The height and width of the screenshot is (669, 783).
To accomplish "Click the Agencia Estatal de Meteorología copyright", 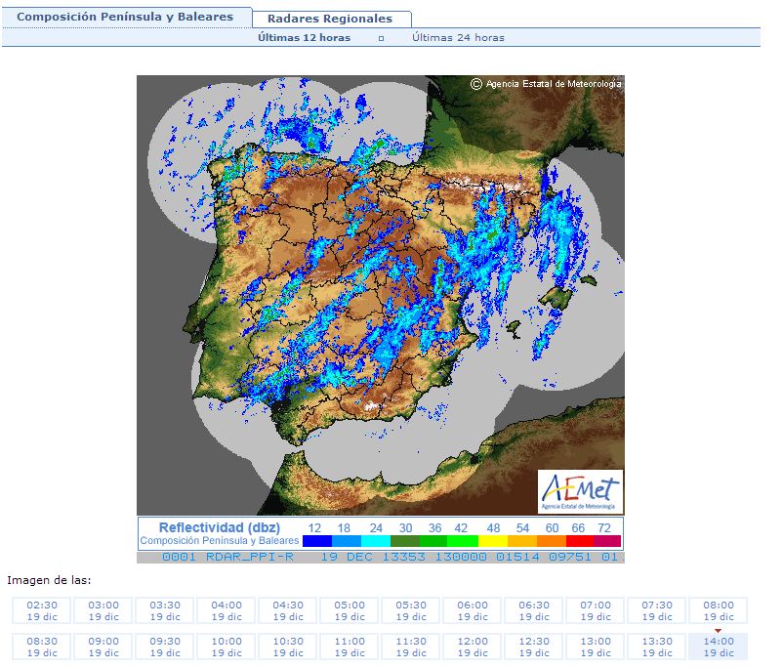I will pyautogui.click(x=546, y=84).
